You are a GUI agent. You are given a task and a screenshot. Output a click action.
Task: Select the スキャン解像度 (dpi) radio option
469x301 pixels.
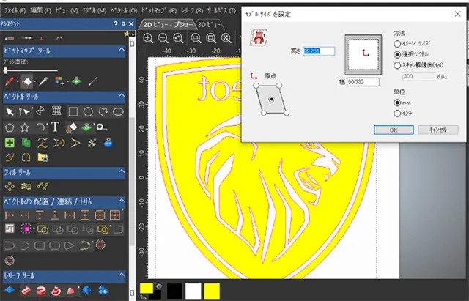398,65
